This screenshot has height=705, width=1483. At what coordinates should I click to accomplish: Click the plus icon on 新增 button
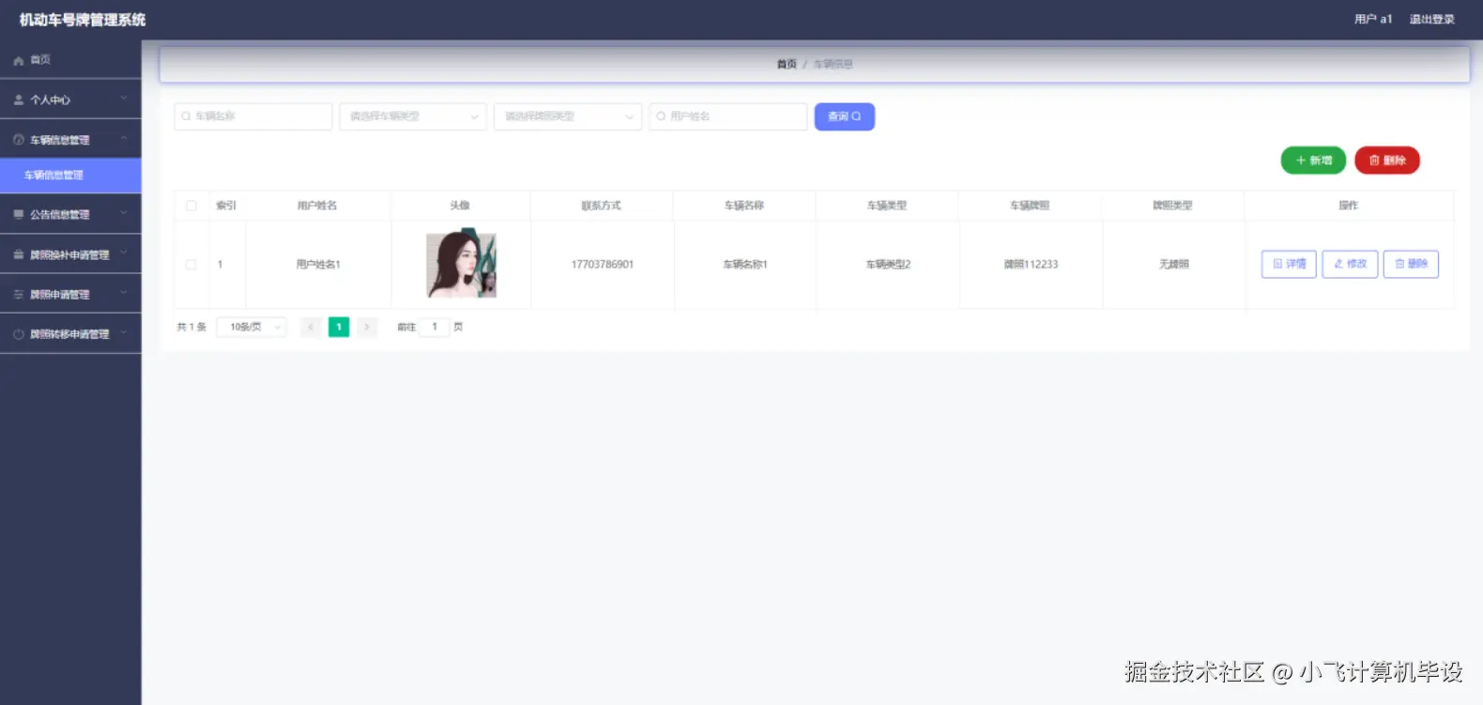pyautogui.click(x=1301, y=161)
